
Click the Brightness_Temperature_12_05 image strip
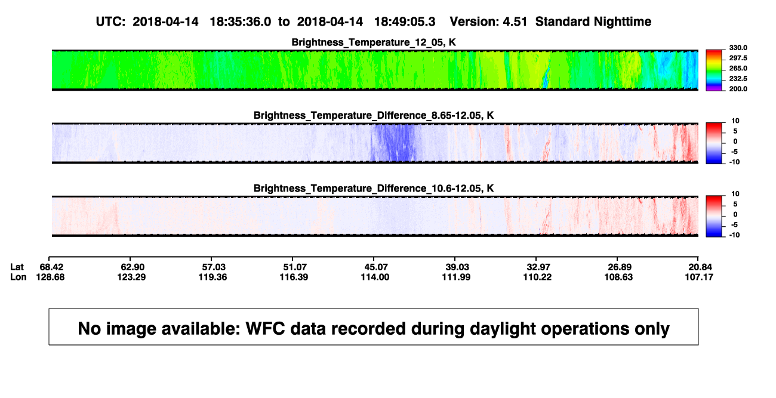click(375, 70)
